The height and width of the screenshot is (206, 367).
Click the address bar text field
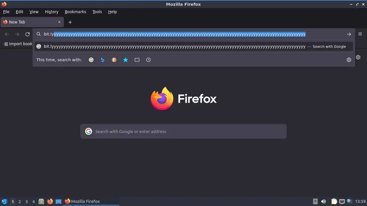point(194,34)
